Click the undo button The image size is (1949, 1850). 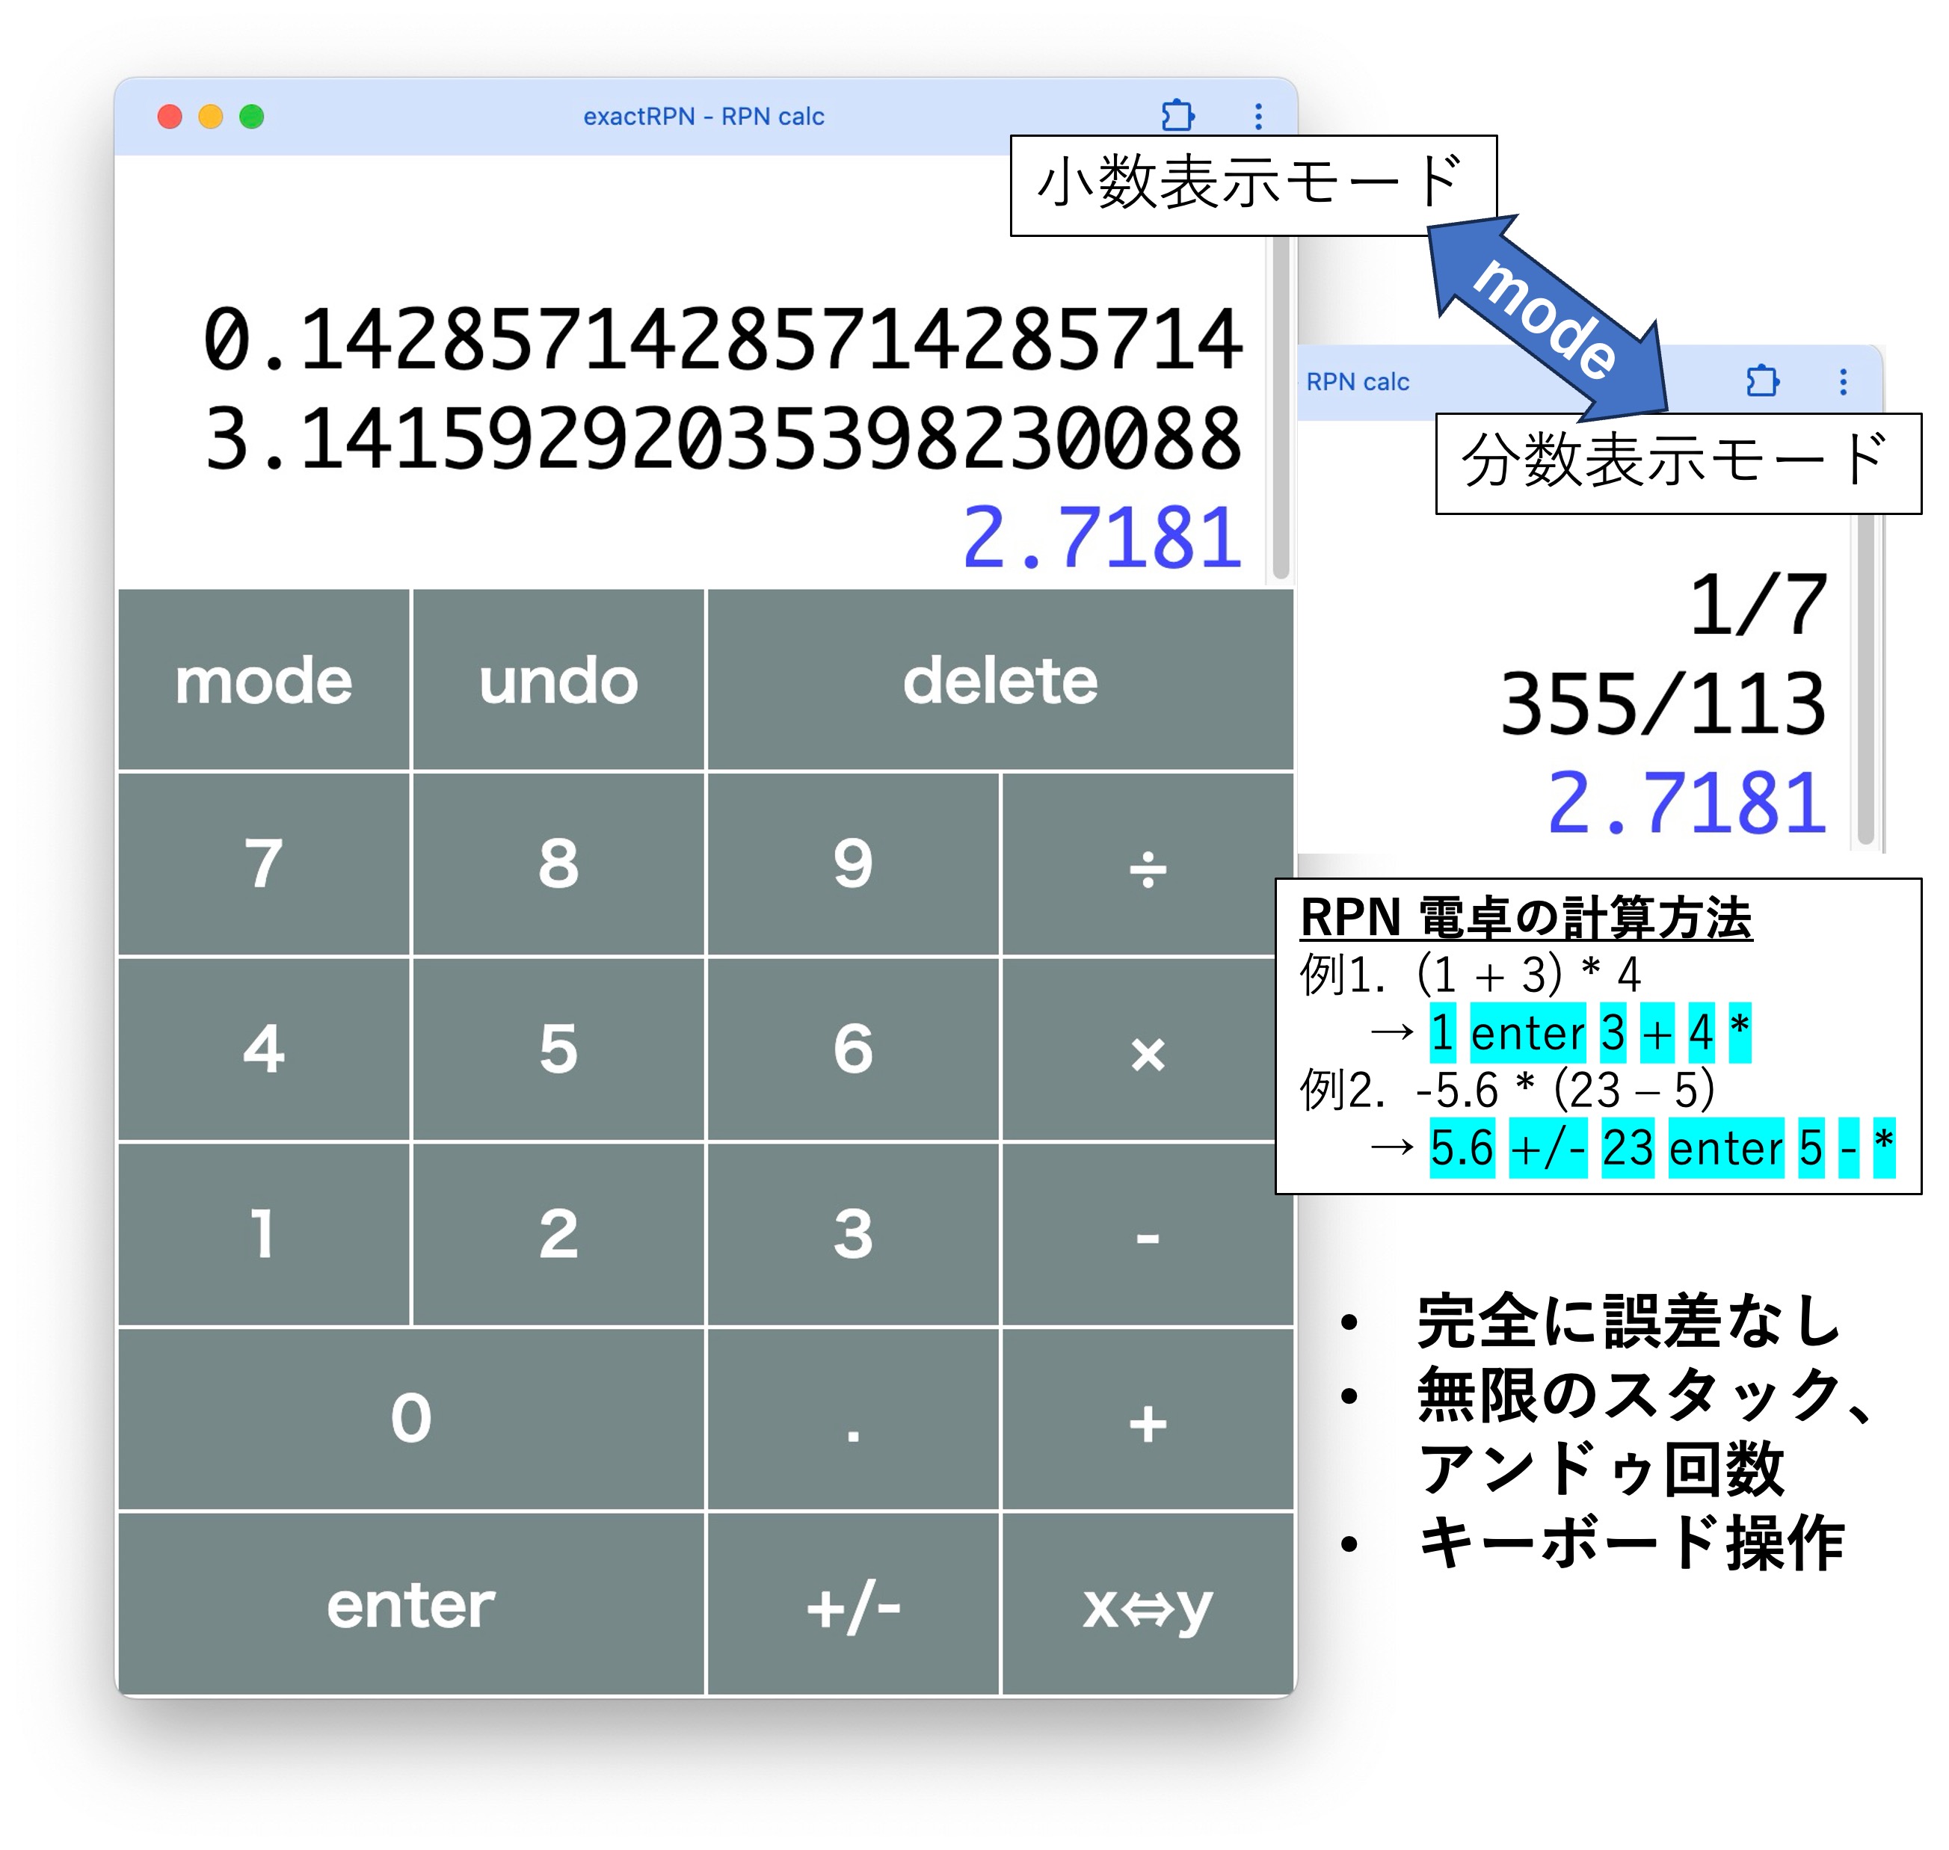558,679
